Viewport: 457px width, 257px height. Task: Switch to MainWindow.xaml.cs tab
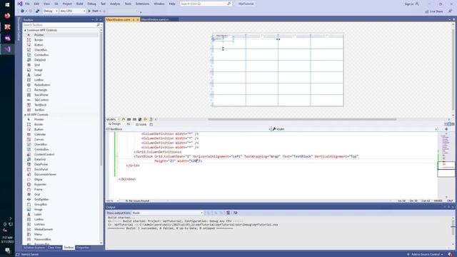pos(155,19)
